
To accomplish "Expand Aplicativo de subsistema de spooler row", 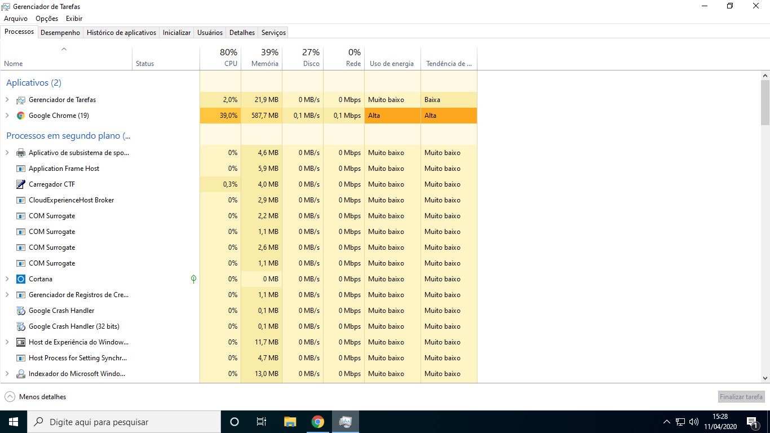I will click(7, 153).
